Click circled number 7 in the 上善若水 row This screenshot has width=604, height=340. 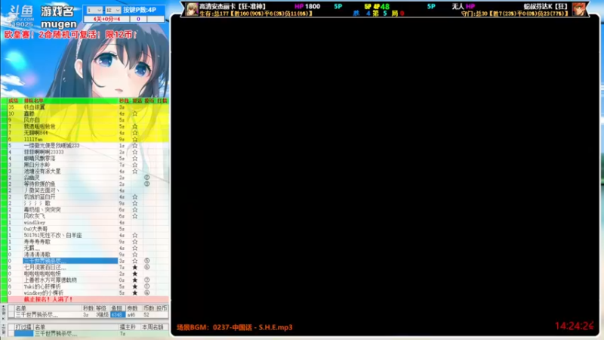[x=146, y=280]
